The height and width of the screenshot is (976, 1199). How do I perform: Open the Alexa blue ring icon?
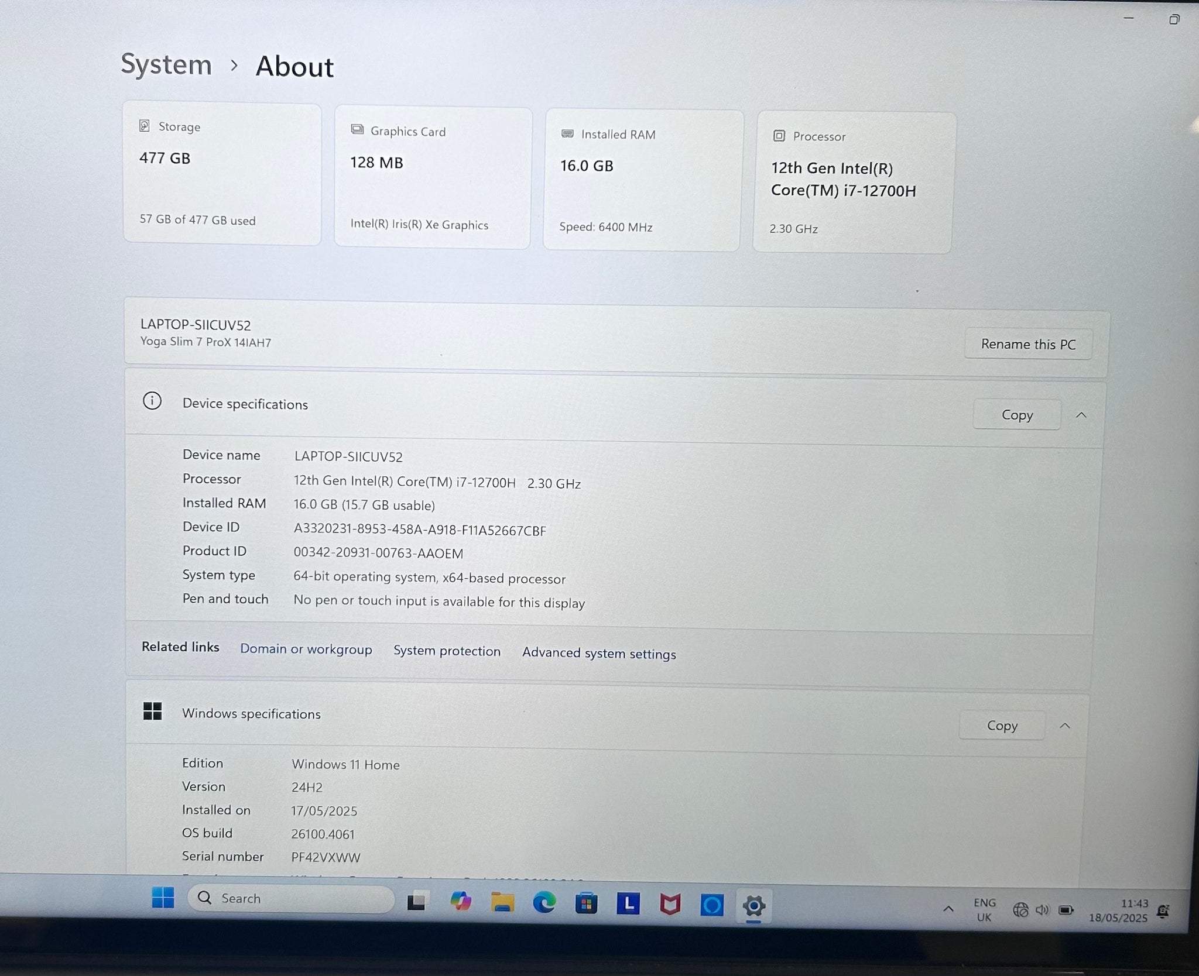coord(712,906)
